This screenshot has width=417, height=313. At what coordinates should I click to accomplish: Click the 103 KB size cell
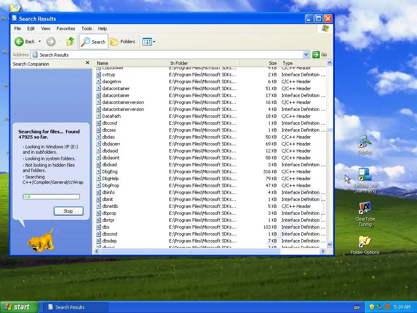point(270,227)
